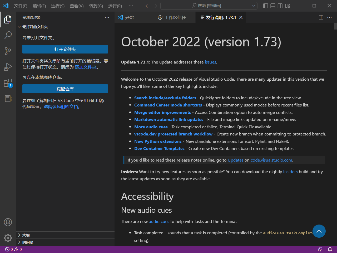Viewport: 337px width, 253px height.
Task: Open the Source Control view
Action: 8,51
